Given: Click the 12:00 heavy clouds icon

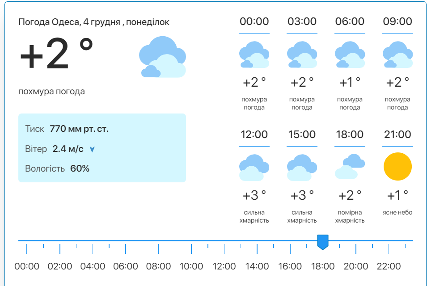Looking at the screenshot, I should pos(254,168).
